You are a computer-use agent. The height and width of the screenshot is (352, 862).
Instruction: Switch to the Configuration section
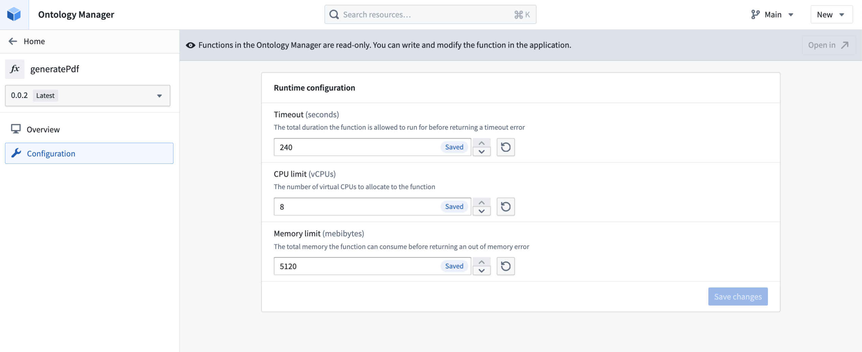click(x=51, y=153)
